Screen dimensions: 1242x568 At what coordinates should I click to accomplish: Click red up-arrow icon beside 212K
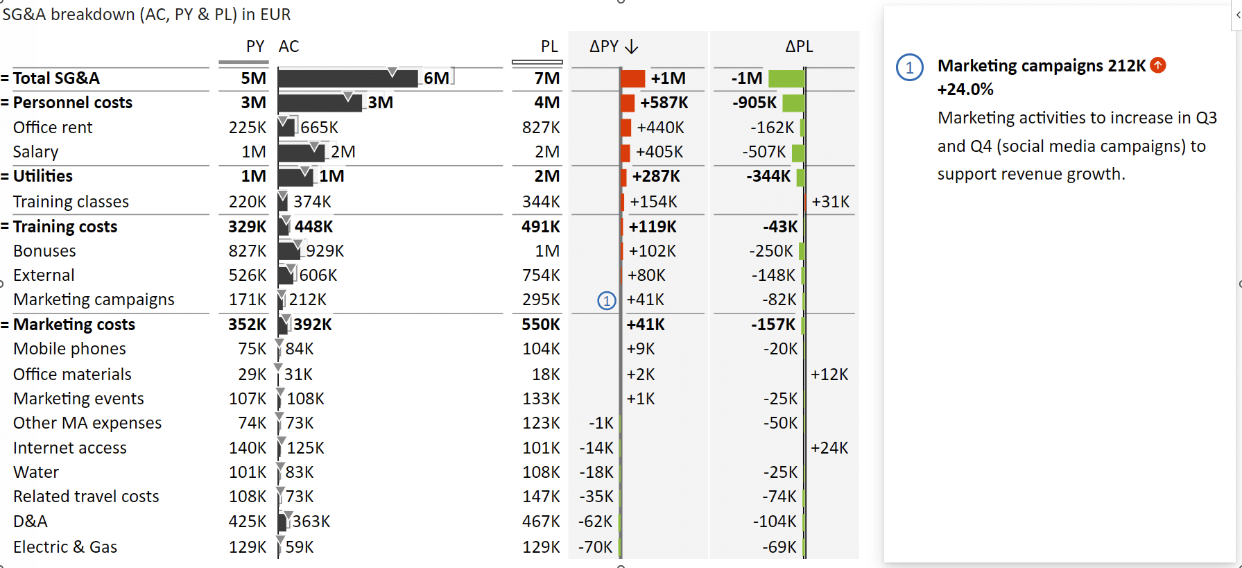(1157, 65)
